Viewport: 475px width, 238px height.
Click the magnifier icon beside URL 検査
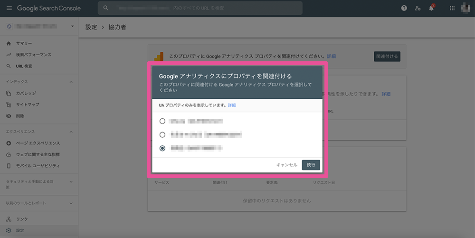(x=9, y=66)
